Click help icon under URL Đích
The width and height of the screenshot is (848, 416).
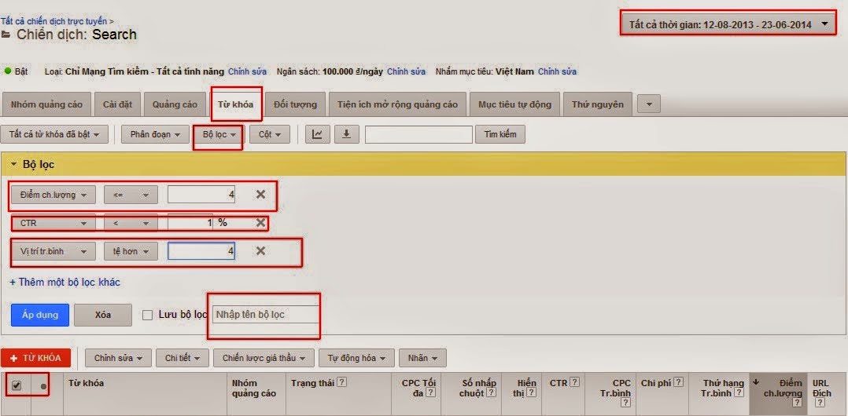pos(818,403)
